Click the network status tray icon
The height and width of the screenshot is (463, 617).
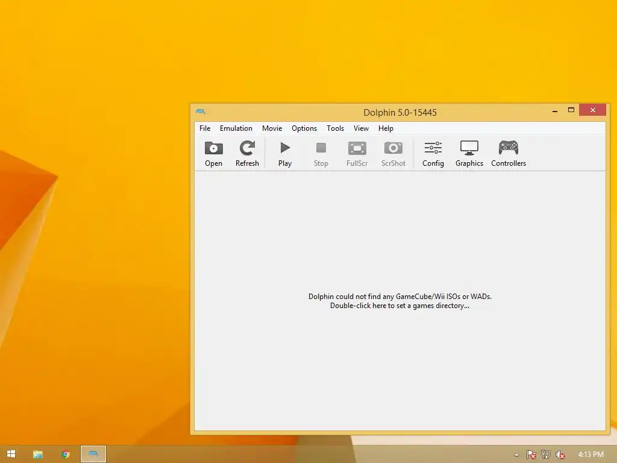coord(546,455)
